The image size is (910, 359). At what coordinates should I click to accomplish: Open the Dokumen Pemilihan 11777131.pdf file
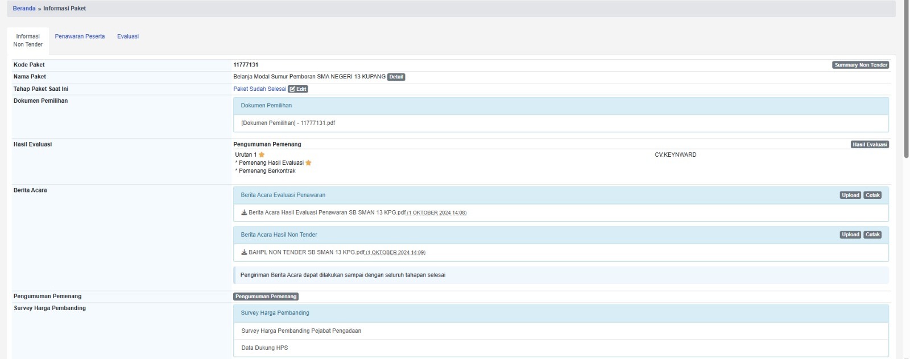[x=288, y=123]
